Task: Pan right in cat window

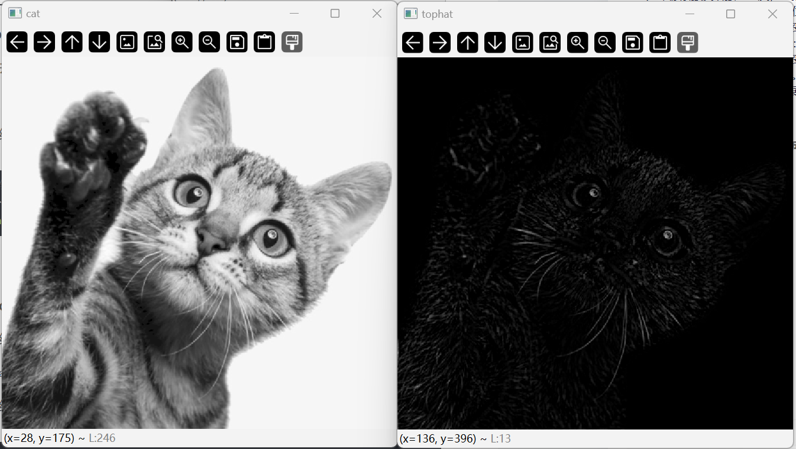Action: [44, 42]
